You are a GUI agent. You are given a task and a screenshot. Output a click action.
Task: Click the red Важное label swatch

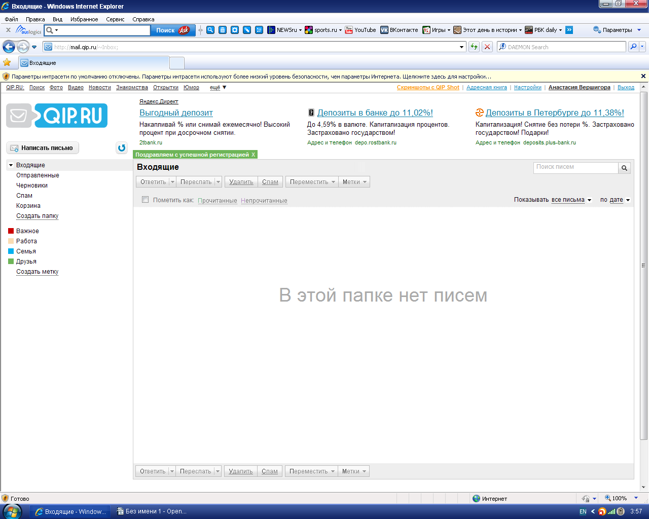click(11, 231)
